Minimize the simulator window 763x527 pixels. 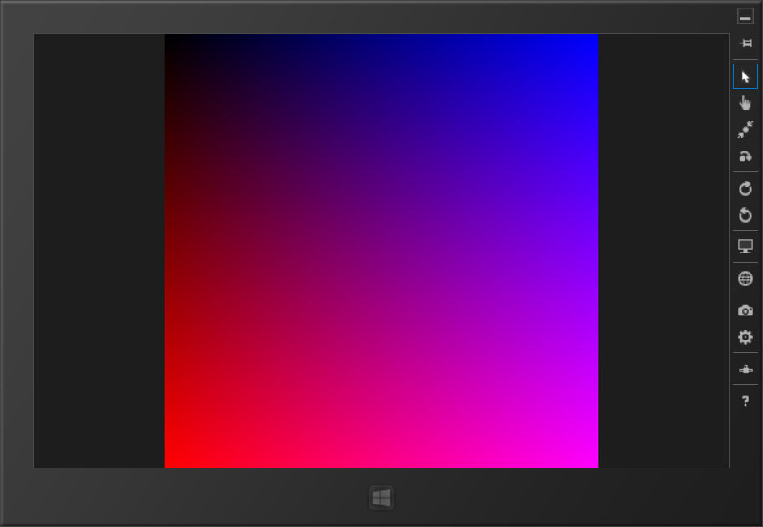(745, 17)
